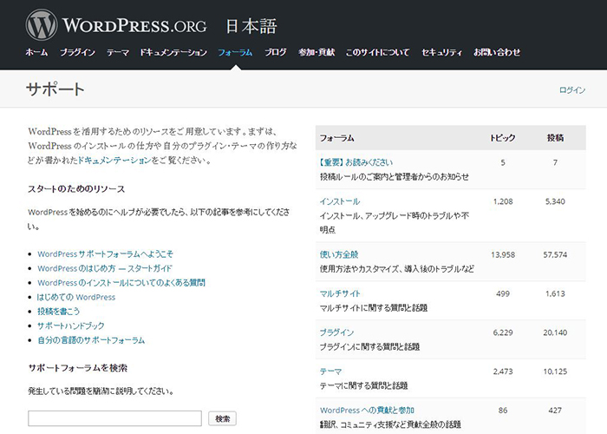
Task: Open the ブログ navigation item
Action: (276, 52)
